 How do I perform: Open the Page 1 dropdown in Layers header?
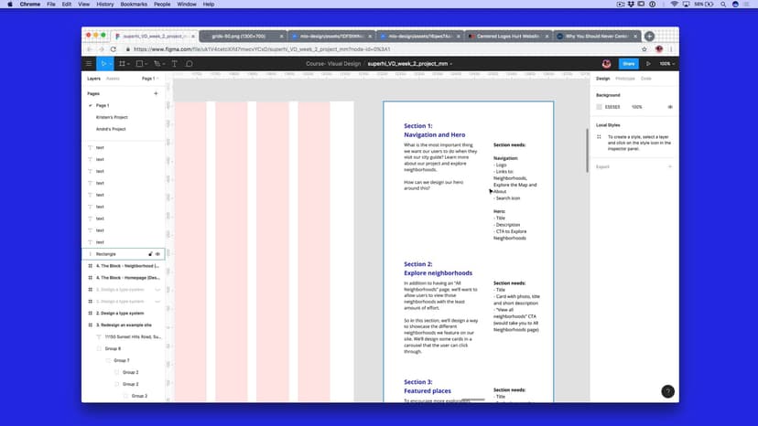(x=148, y=79)
